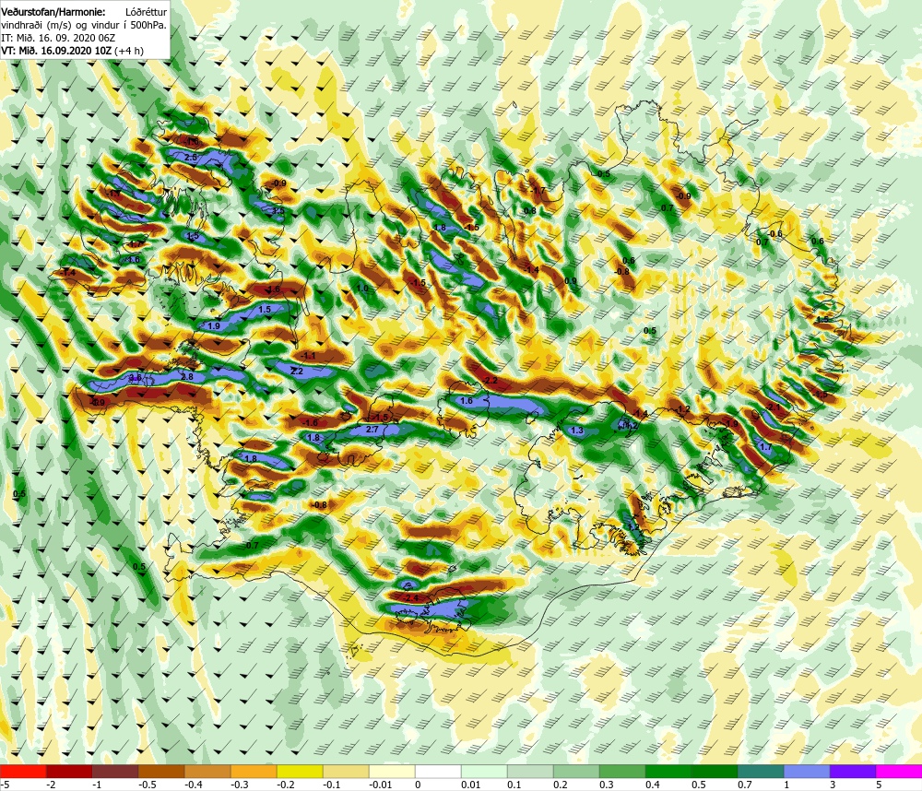Screen dimensions: 922x791
Task: Click the word Lóðréttur in the title box
Action: pyautogui.click(x=146, y=12)
